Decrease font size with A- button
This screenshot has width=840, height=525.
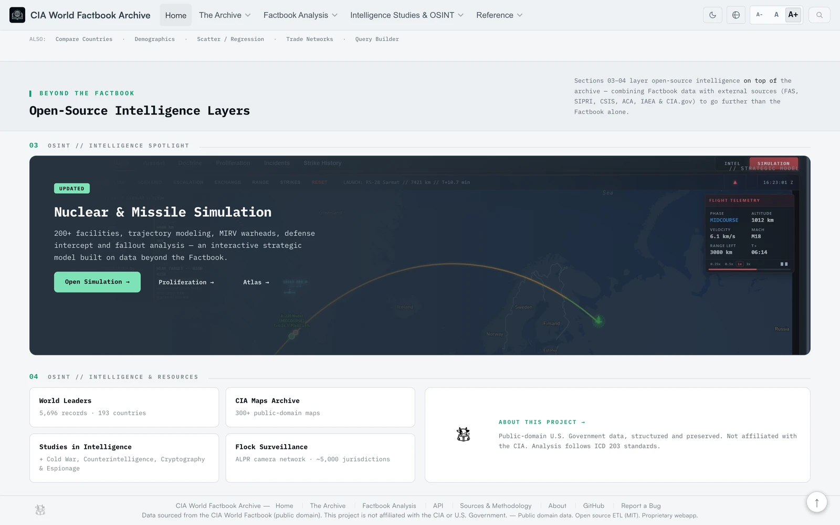759,15
